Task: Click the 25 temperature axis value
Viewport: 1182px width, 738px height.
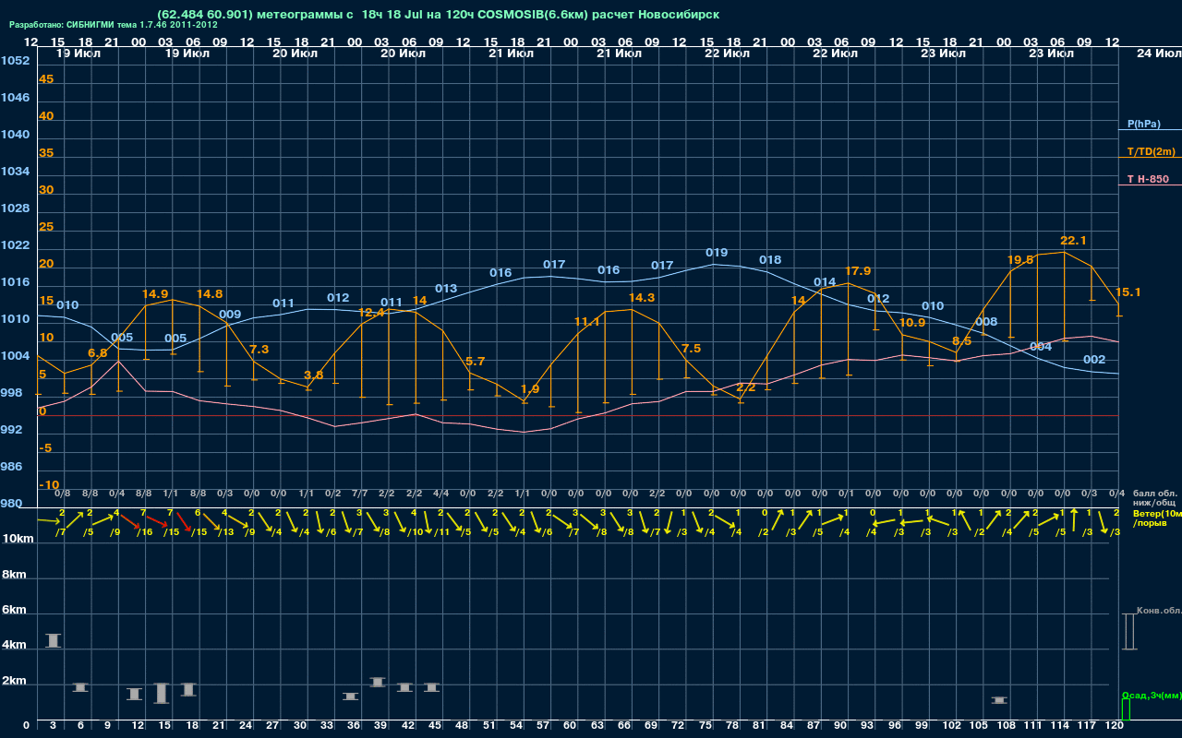Action: [x=46, y=227]
